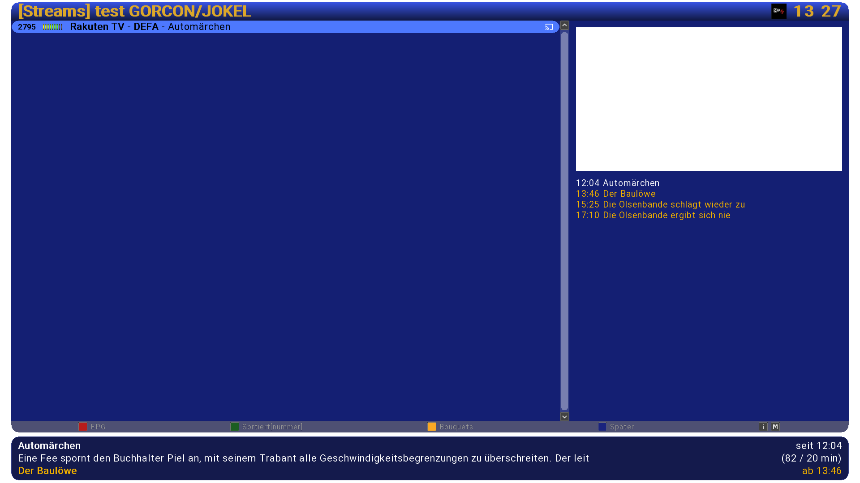
Task: Click the stream cast icon in channel row
Action: [x=549, y=27]
